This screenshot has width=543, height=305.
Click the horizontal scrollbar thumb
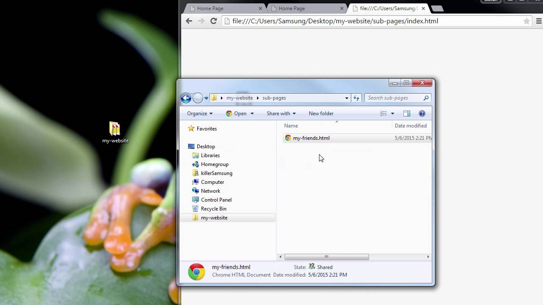coord(327,257)
